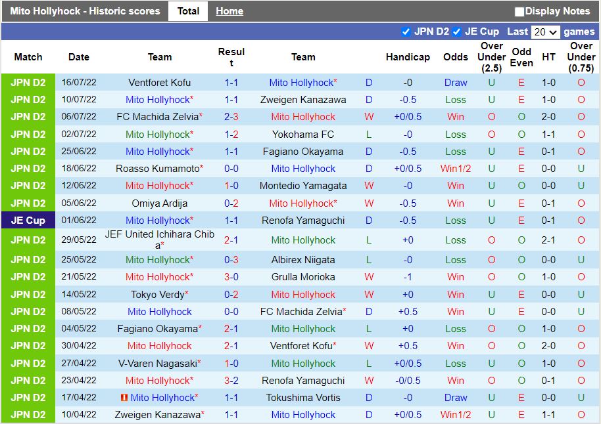Viewport: 601px width, 424px height.
Task: Open the Last games count dropdown
Action: 545,31
